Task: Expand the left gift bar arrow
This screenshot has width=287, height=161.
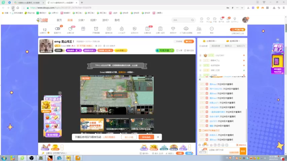Action: coord(62,147)
